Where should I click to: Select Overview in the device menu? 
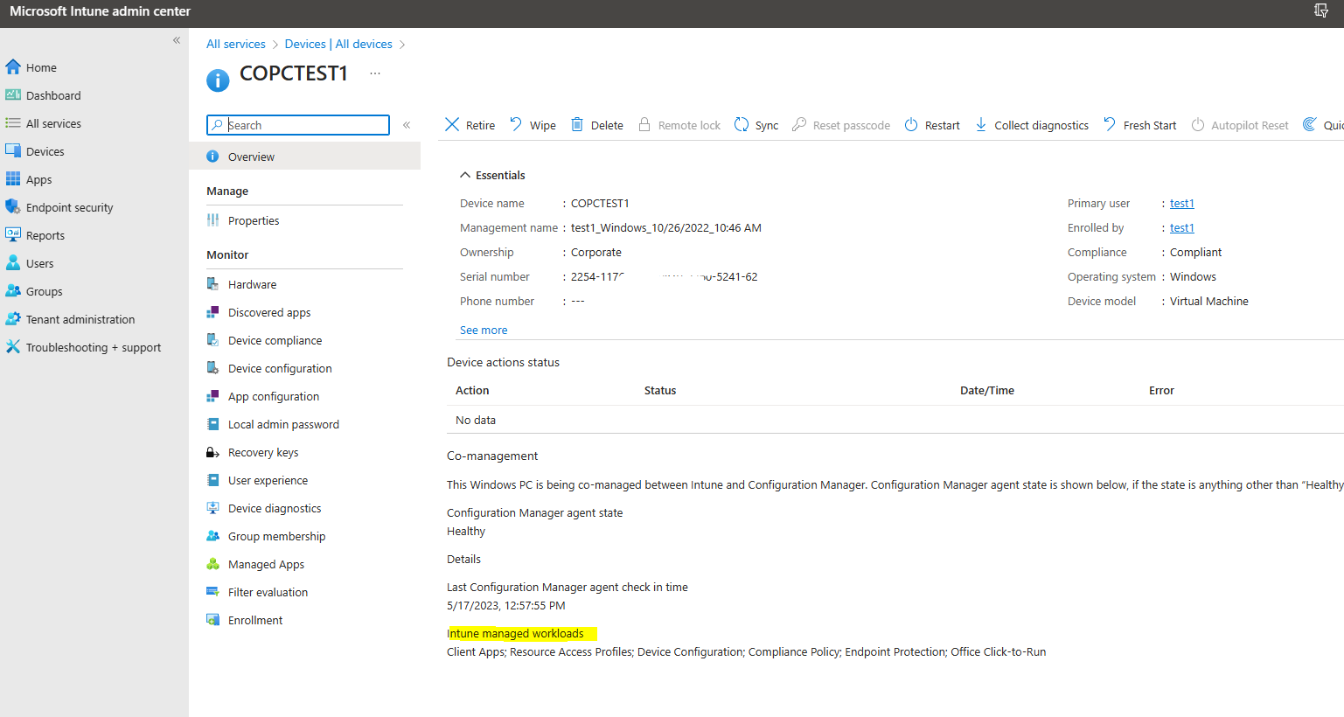point(304,157)
